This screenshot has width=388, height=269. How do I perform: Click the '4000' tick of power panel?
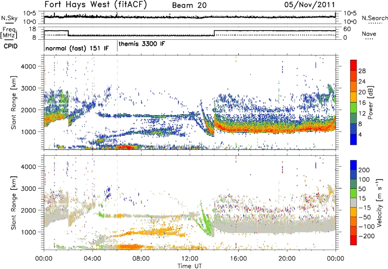coord(29,67)
